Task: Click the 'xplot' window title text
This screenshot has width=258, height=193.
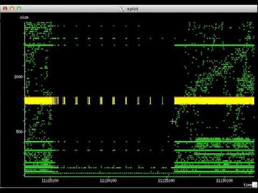Action: coord(132,9)
